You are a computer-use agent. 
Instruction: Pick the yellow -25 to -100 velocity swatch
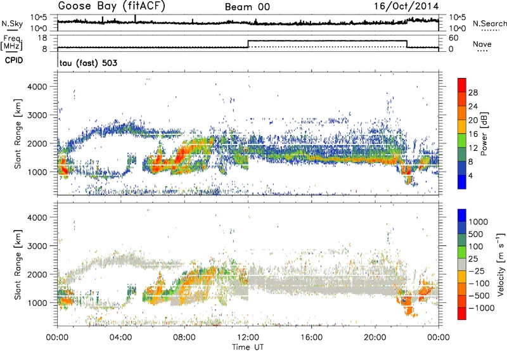pos(462,277)
